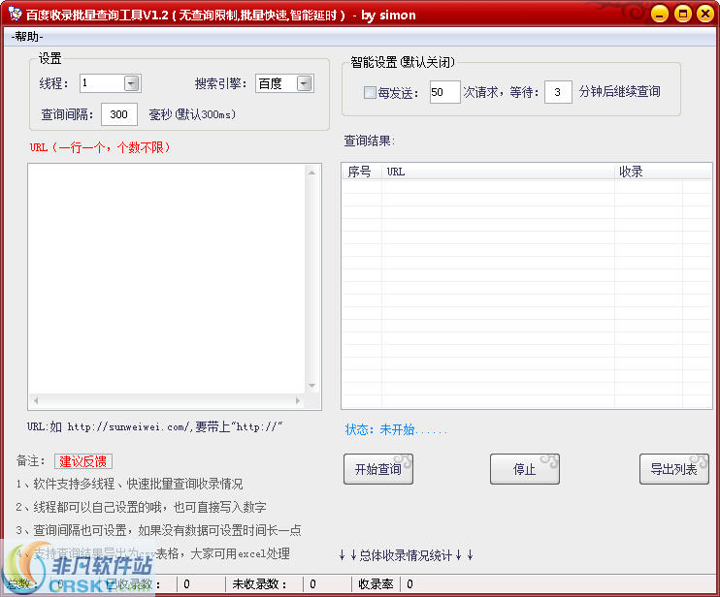
Task: Click the URL column header in results
Action: [x=498, y=172]
